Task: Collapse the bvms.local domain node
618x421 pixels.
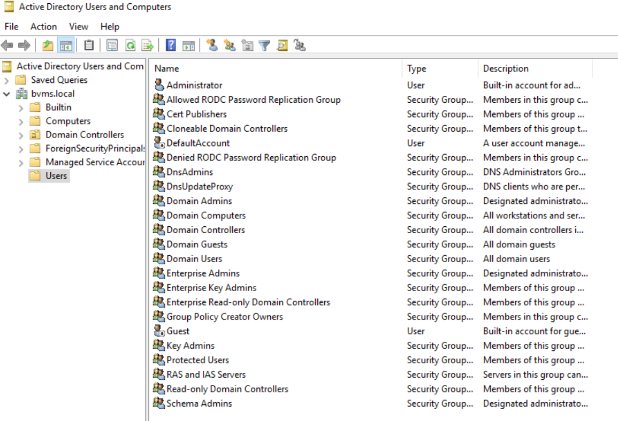Action: [x=6, y=94]
